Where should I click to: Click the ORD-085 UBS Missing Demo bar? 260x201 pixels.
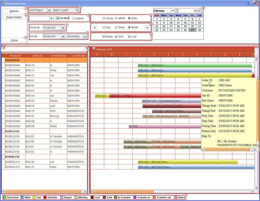(172, 116)
